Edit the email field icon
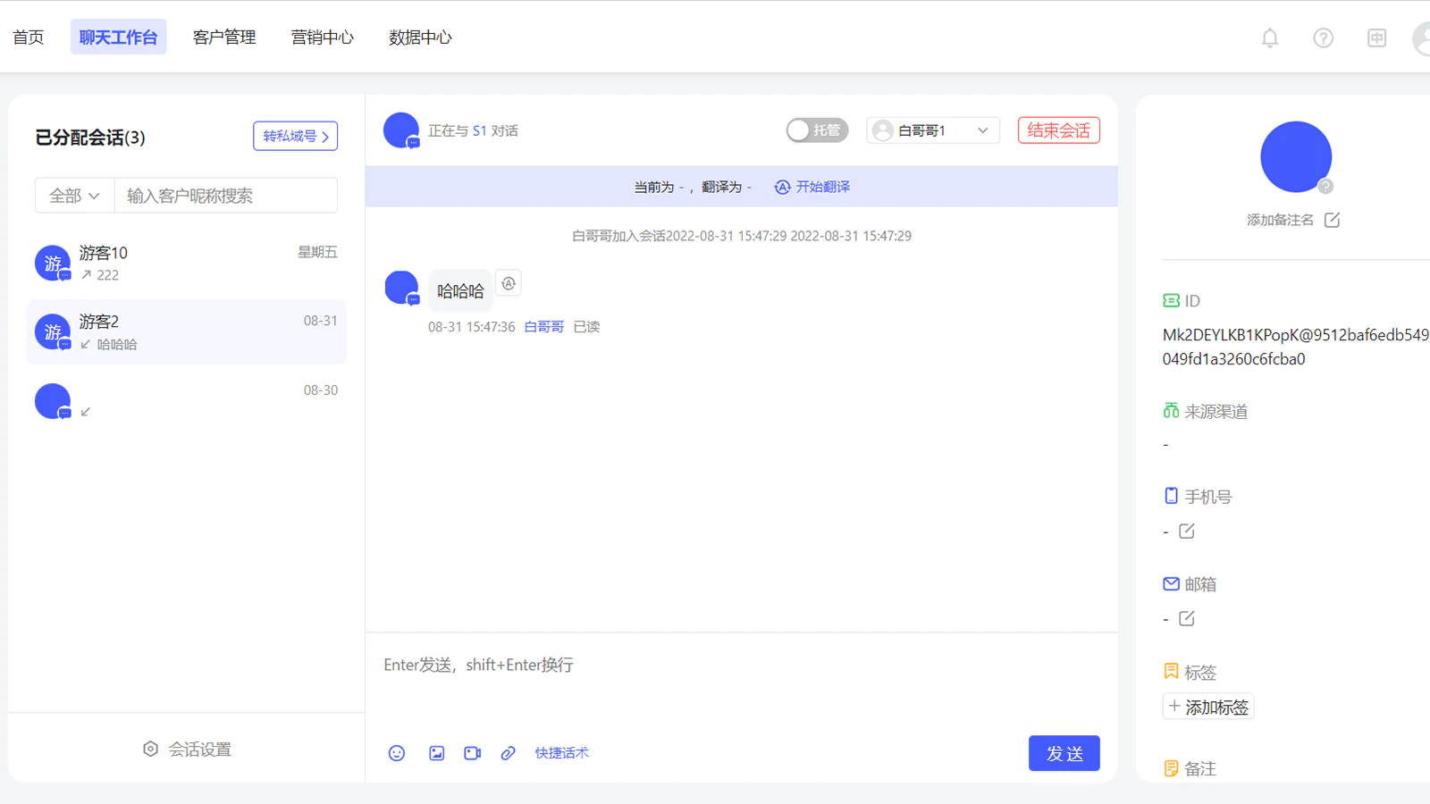 click(1187, 619)
